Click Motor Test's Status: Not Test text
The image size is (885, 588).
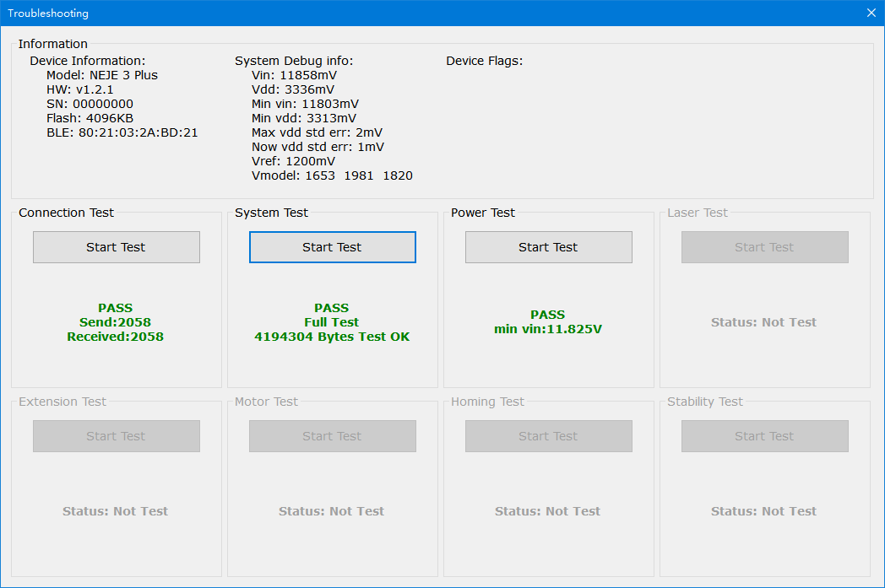coord(331,511)
